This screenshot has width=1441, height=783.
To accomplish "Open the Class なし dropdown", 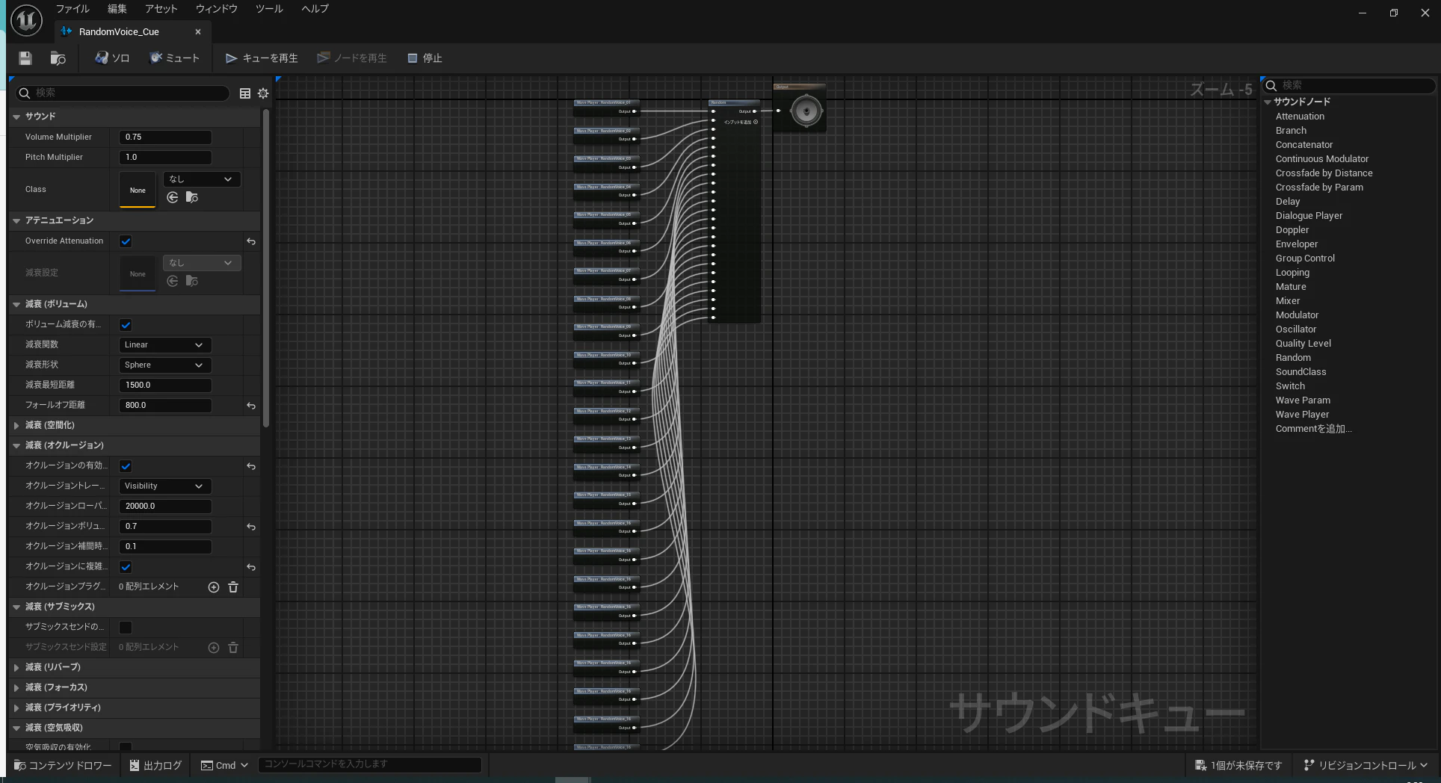I will pyautogui.click(x=202, y=179).
